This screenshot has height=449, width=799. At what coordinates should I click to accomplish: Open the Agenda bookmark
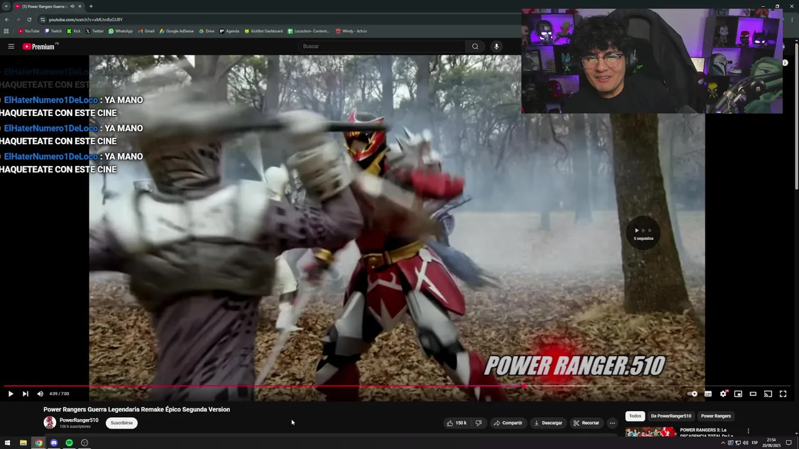click(229, 31)
